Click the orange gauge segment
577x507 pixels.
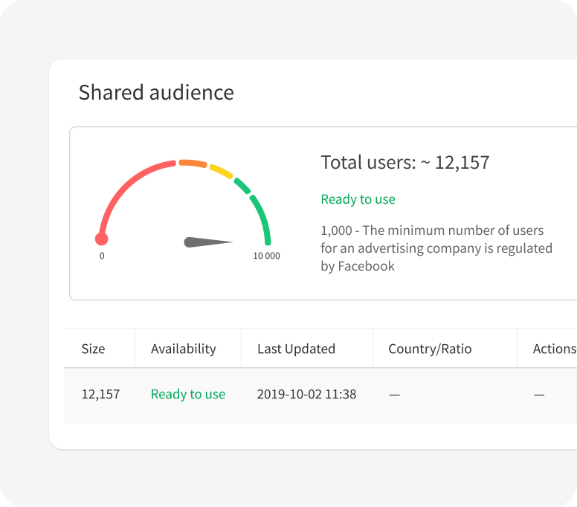click(x=192, y=163)
